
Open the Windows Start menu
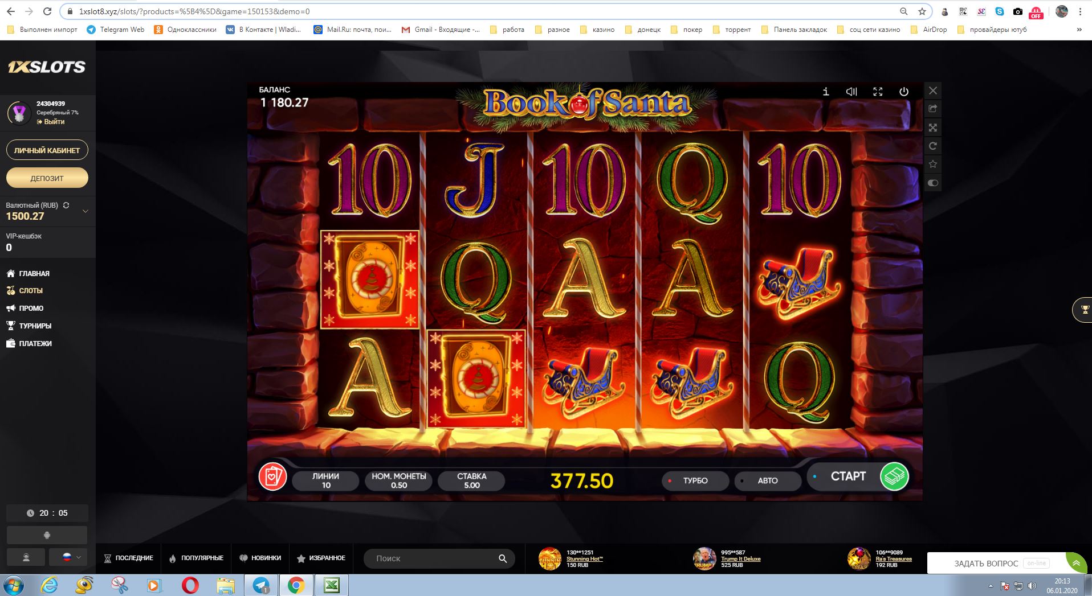pos(14,585)
